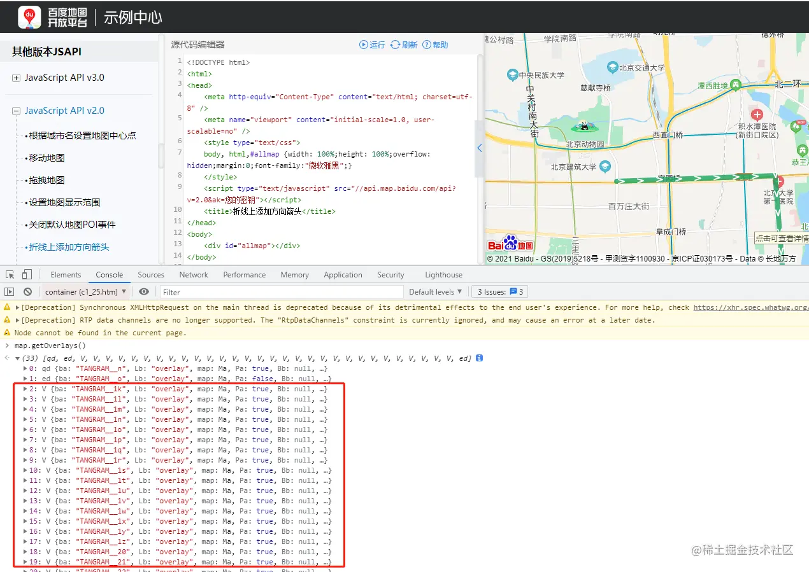Expand the RTP data channels deprecation warning

pyautogui.click(x=18, y=321)
